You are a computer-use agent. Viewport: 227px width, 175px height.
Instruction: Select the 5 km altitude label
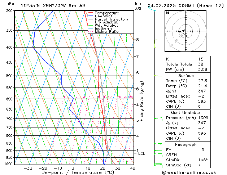pos(137,89)
